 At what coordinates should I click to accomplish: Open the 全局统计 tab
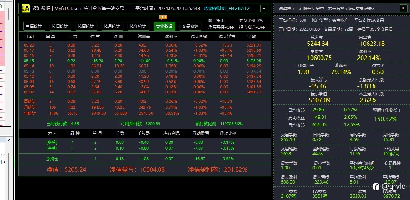(x=34, y=26)
